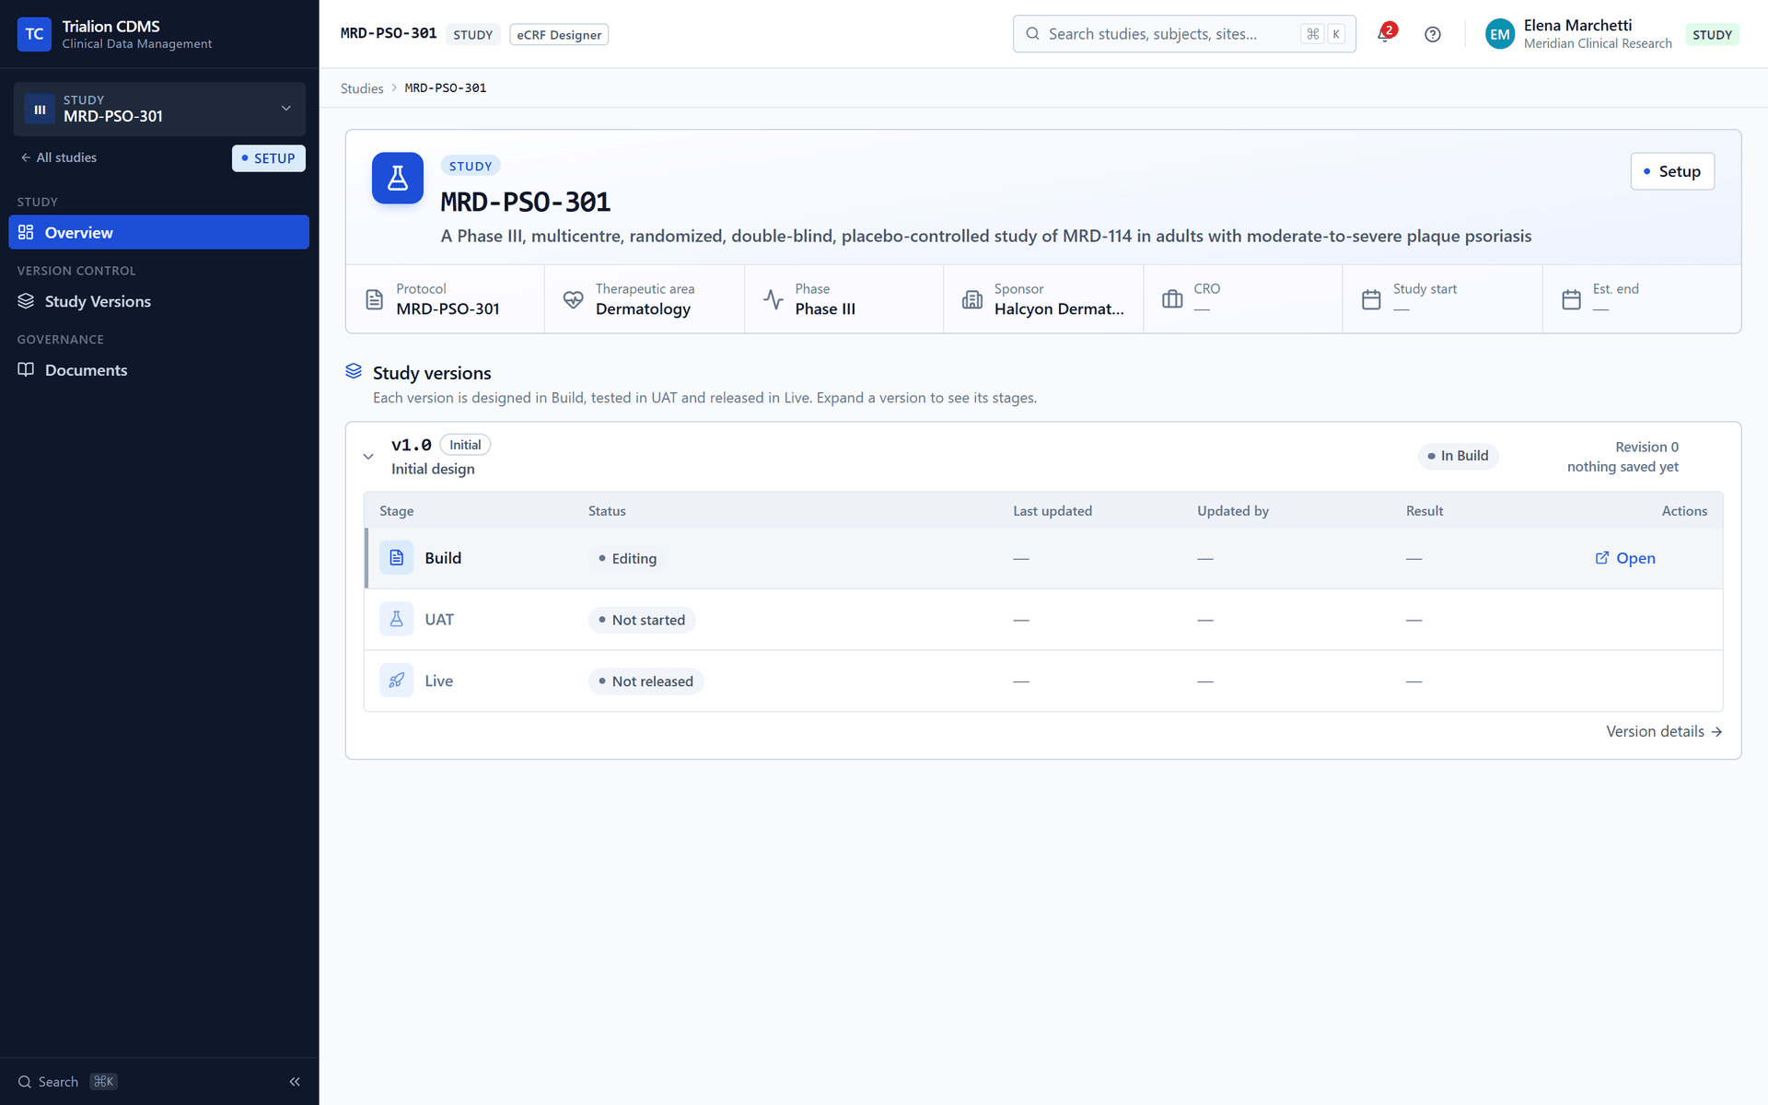Focus the Search studies, subjects, sites field
Viewport: 1768px width, 1105px height.
[x=1184, y=34]
